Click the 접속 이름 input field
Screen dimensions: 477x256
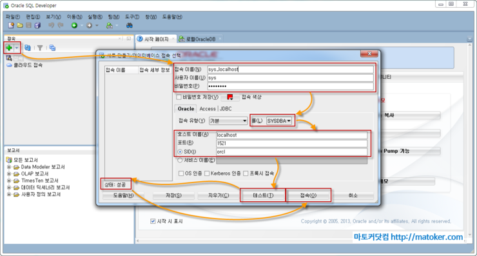pyautogui.click(x=290, y=70)
